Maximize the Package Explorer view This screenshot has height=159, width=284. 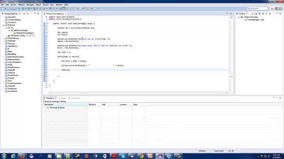coord(38,14)
